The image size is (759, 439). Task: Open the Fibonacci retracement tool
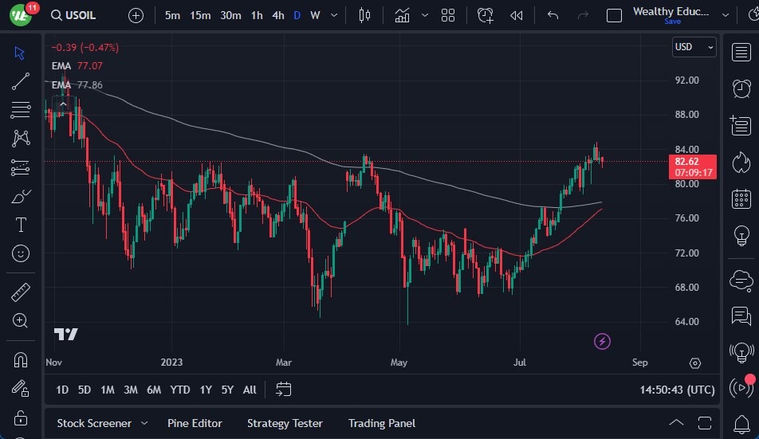tap(21, 110)
